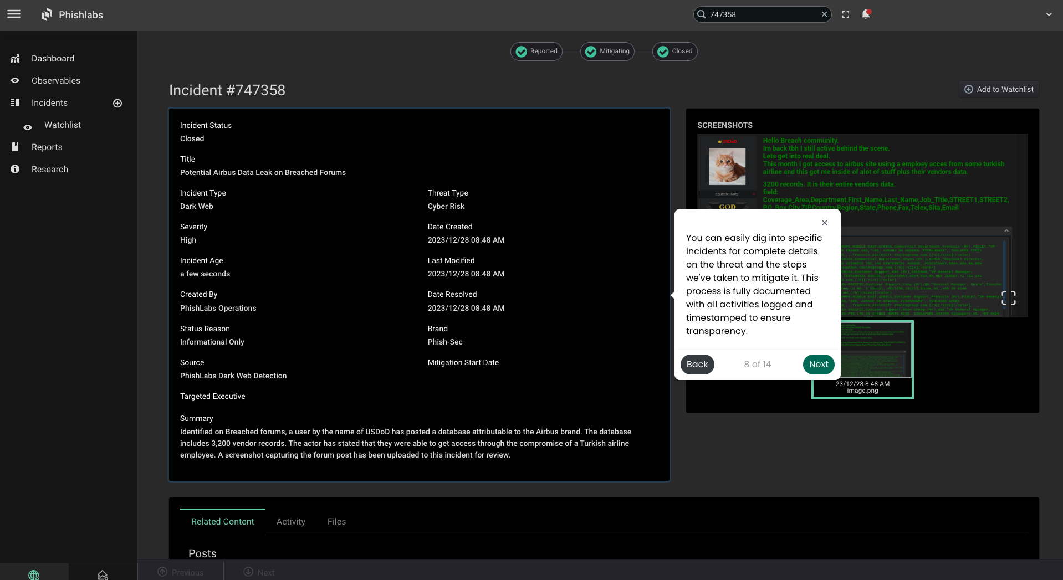Navigate to Reports in the sidebar
The width and height of the screenshot is (1063, 580).
(47, 147)
